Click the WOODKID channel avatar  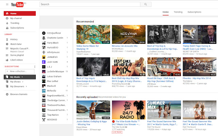44,120
